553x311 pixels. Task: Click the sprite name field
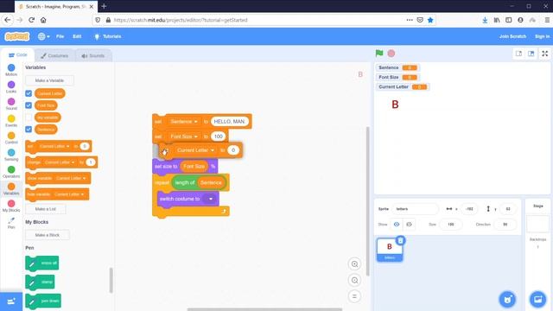tap(415, 209)
